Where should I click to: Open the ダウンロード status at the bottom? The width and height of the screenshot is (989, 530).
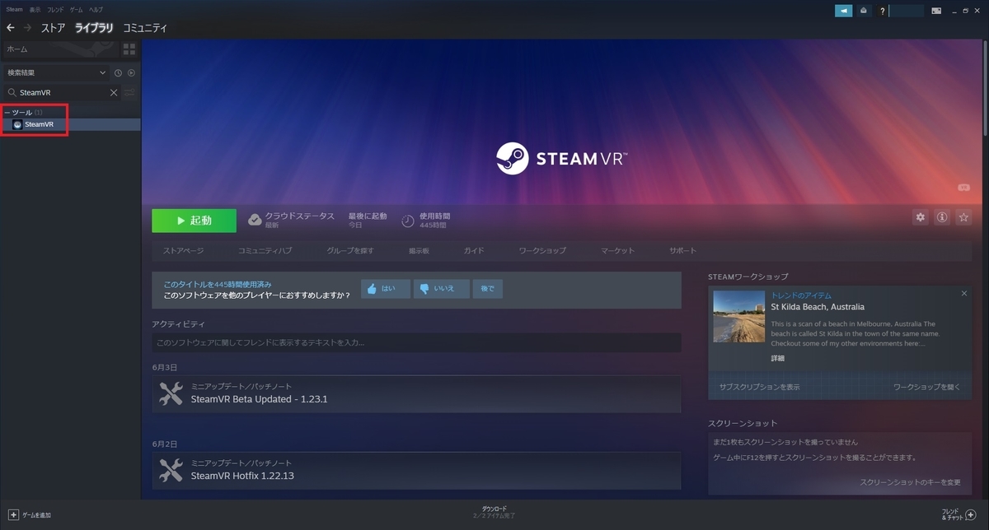(x=494, y=512)
